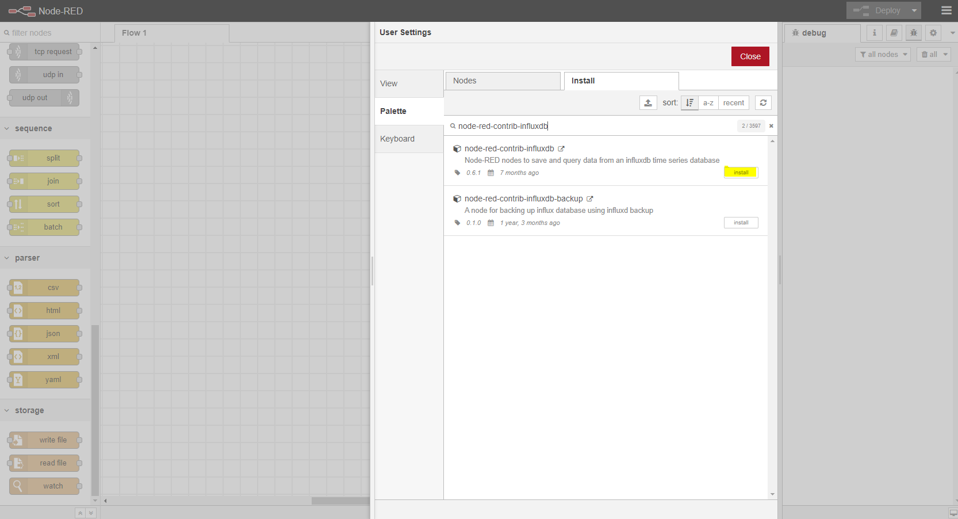Select a-z sort option

pyautogui.click(x=708, y=103)
